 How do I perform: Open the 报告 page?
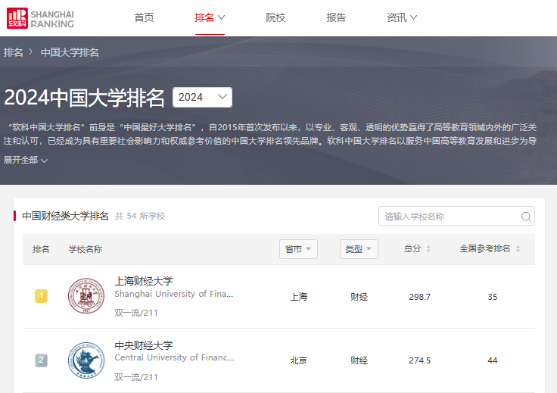click(x=336, y=17)
